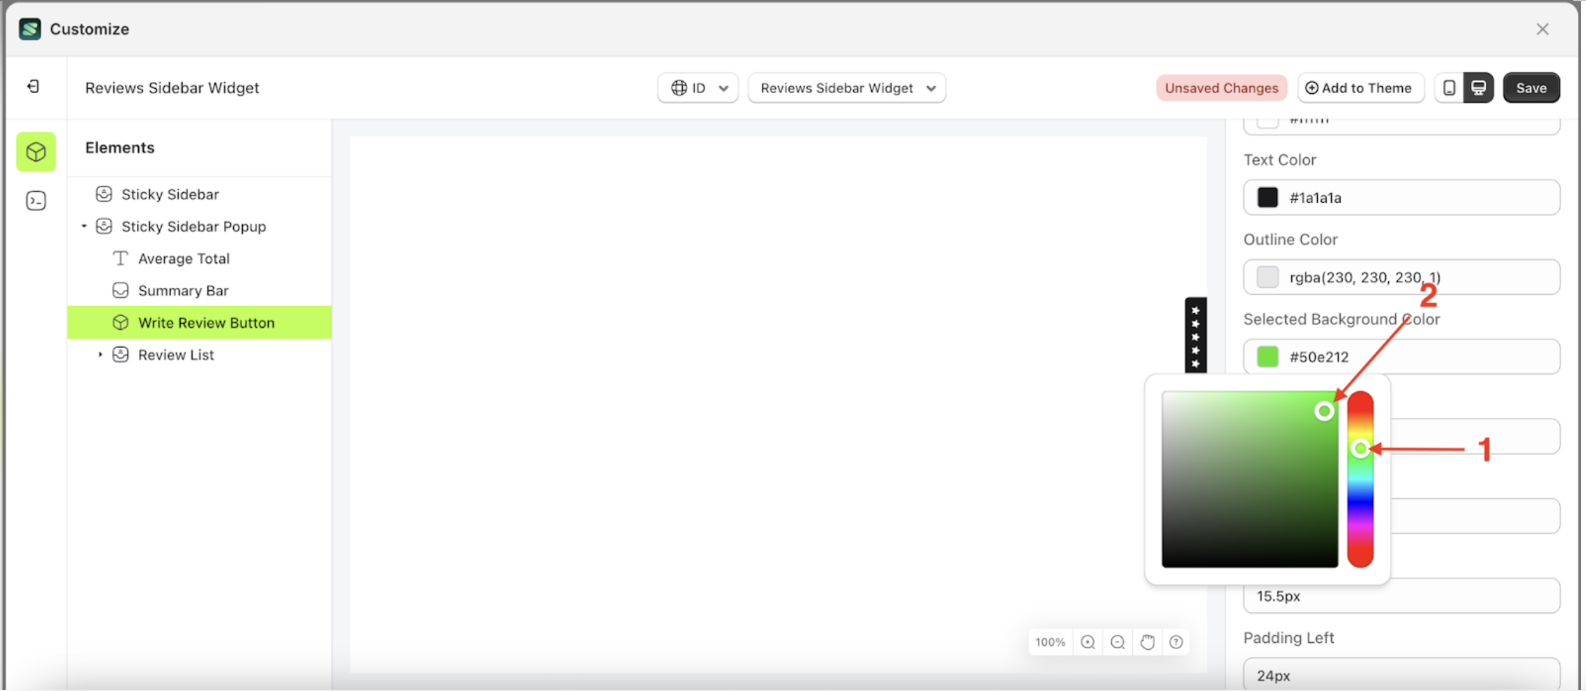Select the Average Total element
Screen dimensions: 1586x691
coord(183,258)
